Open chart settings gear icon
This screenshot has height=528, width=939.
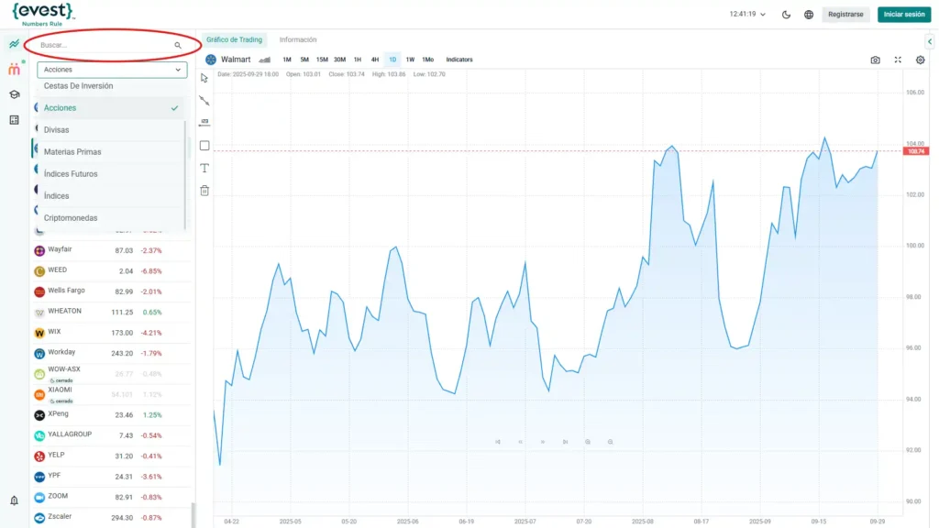click(x=921, y=60)
